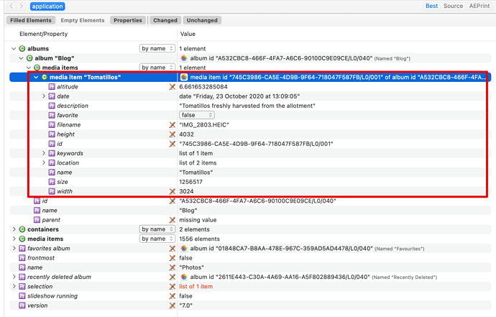Click the version property icon
This screenshot has width=496, height=317.
[22, 305]
